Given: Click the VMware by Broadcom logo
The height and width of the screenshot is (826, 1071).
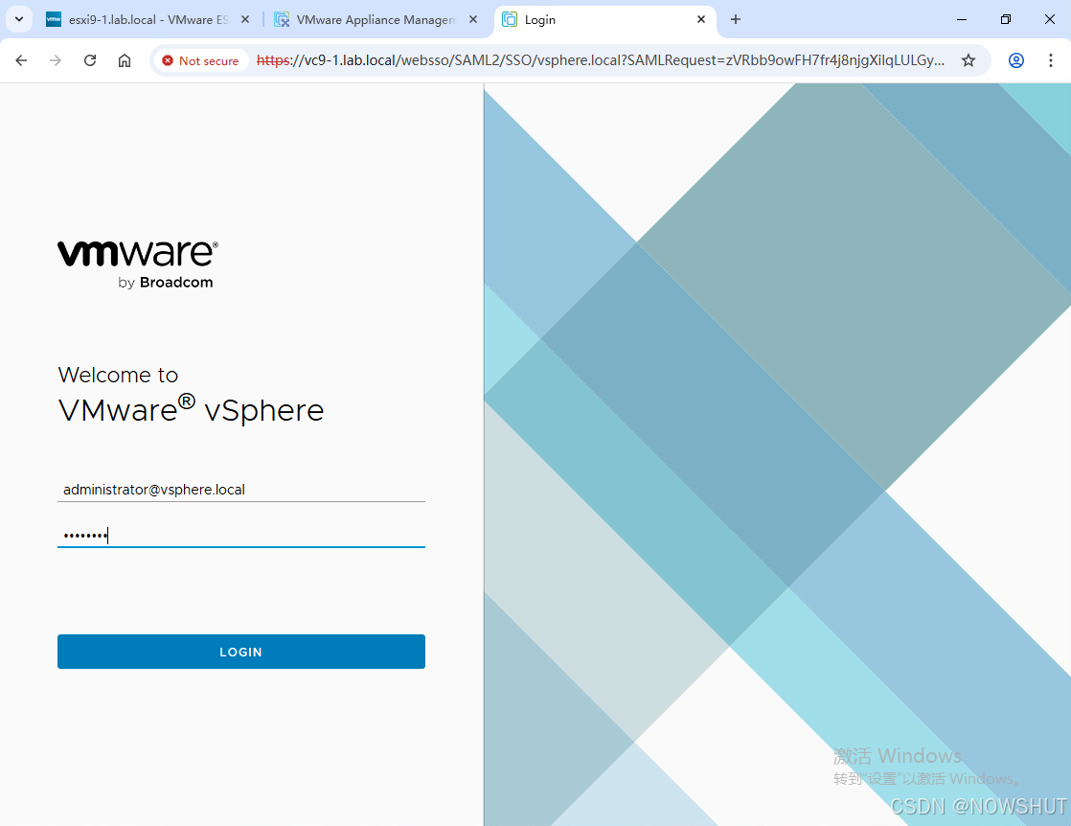Looking at the screenshot, I should point(138,264).
